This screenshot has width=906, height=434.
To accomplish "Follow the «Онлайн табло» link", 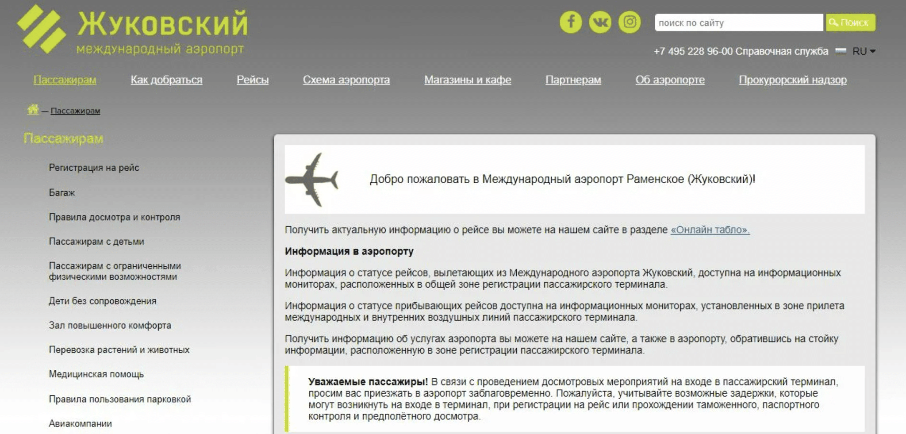I will point(710,230).
